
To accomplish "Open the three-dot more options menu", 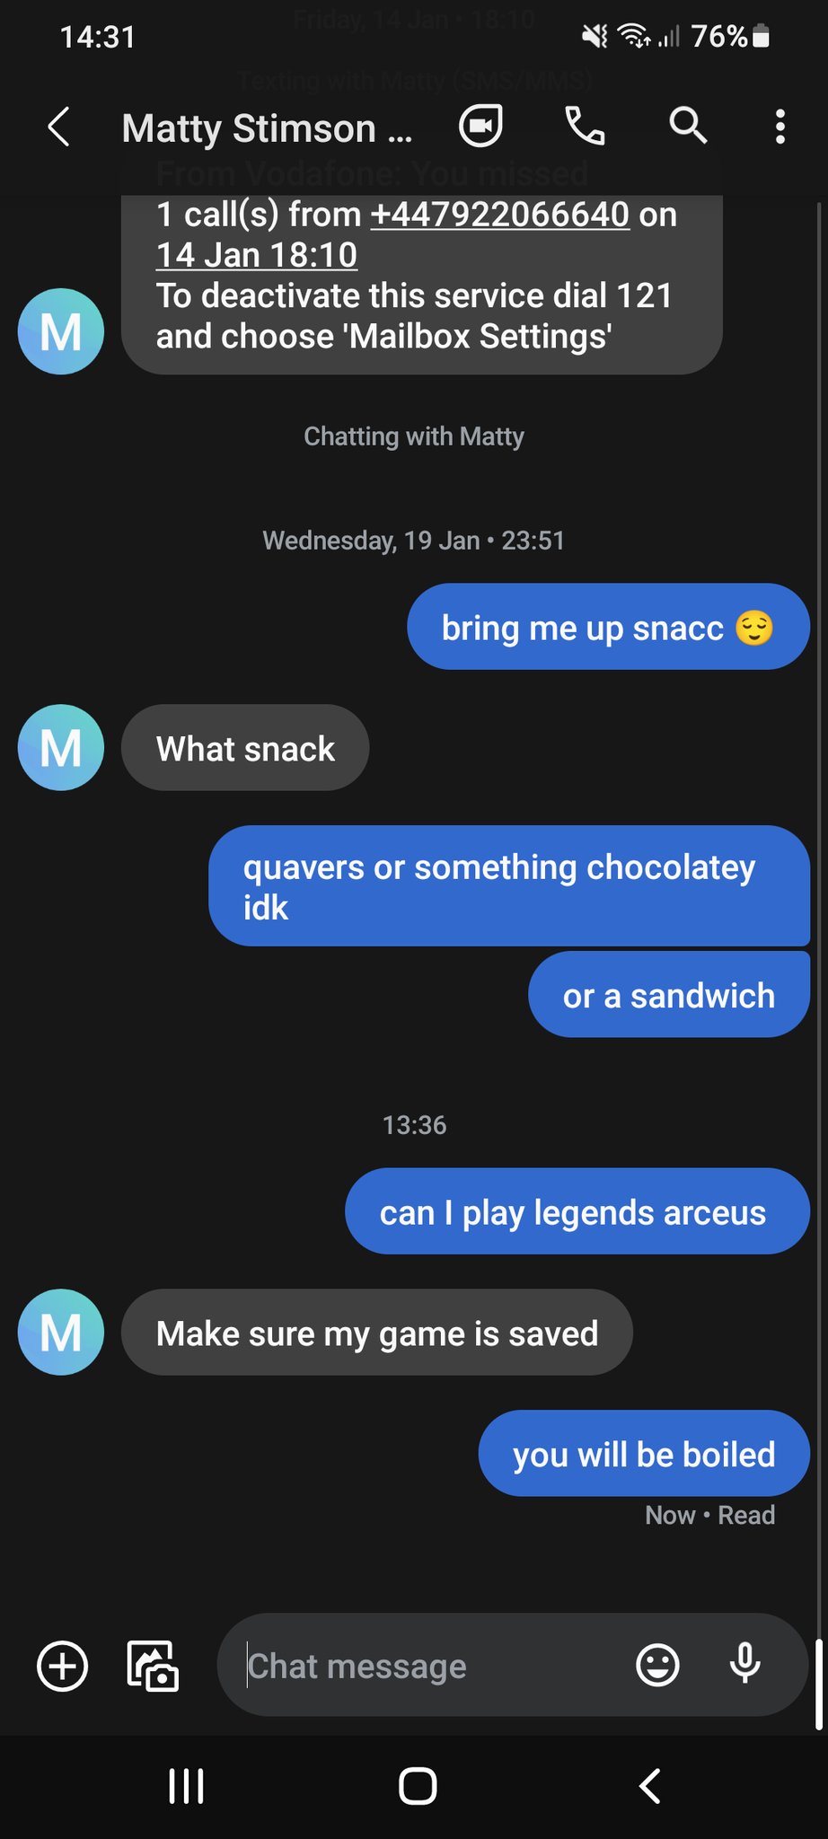I will point(780,127).
